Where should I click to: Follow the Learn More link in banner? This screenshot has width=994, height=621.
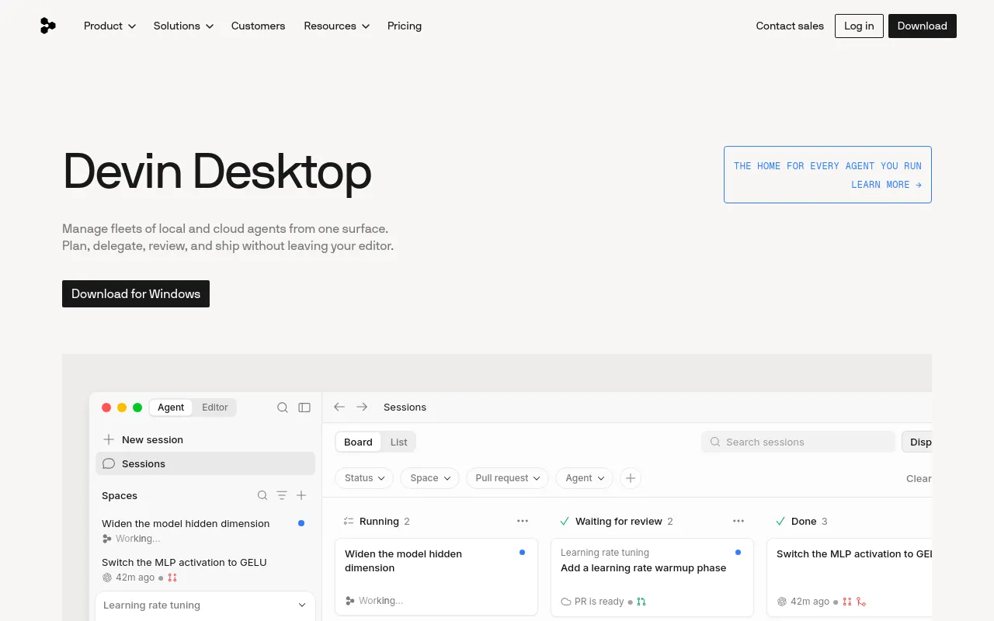click(x=886, y=185)
